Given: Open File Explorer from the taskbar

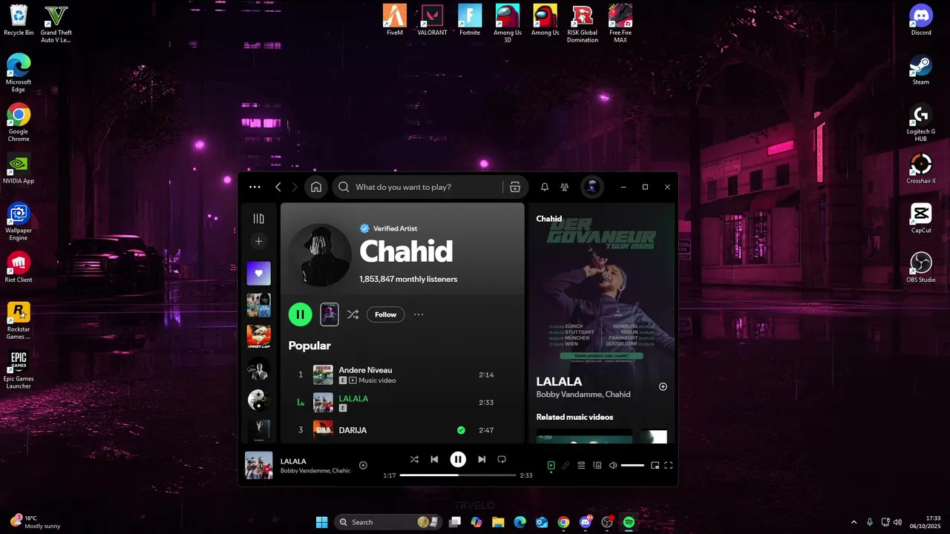Looking at the screenshot, I should [498, 522].
